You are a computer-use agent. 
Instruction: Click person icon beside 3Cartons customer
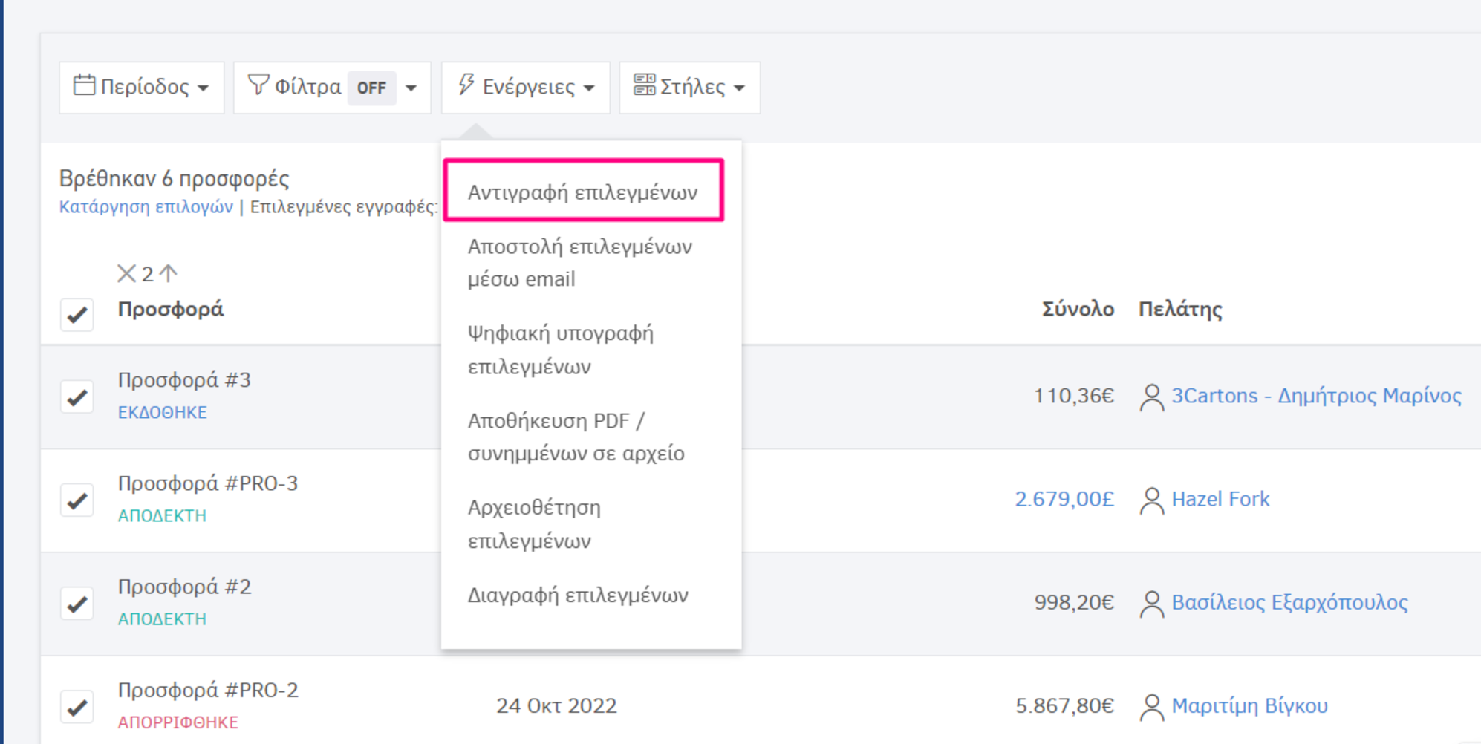tap(1151, 397)
